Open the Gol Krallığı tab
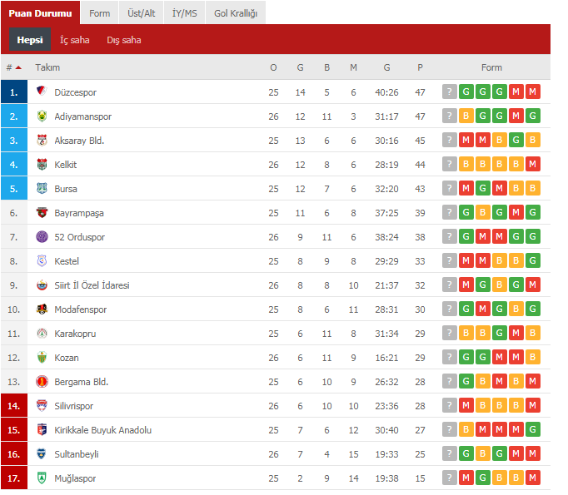Image resolution: width=568 pixels, height=495 pixels. (236, 13)
